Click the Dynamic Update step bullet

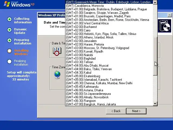[9, 30]
